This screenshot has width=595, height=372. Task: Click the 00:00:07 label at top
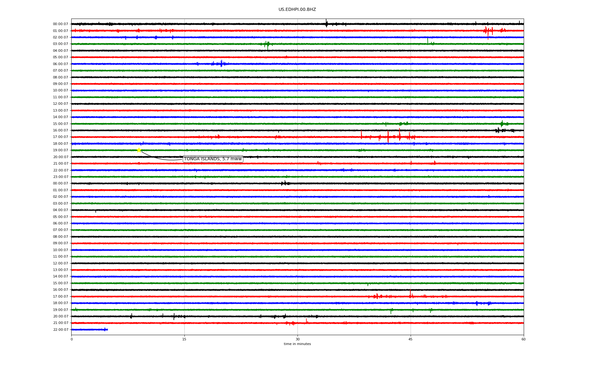pos(60,24)
